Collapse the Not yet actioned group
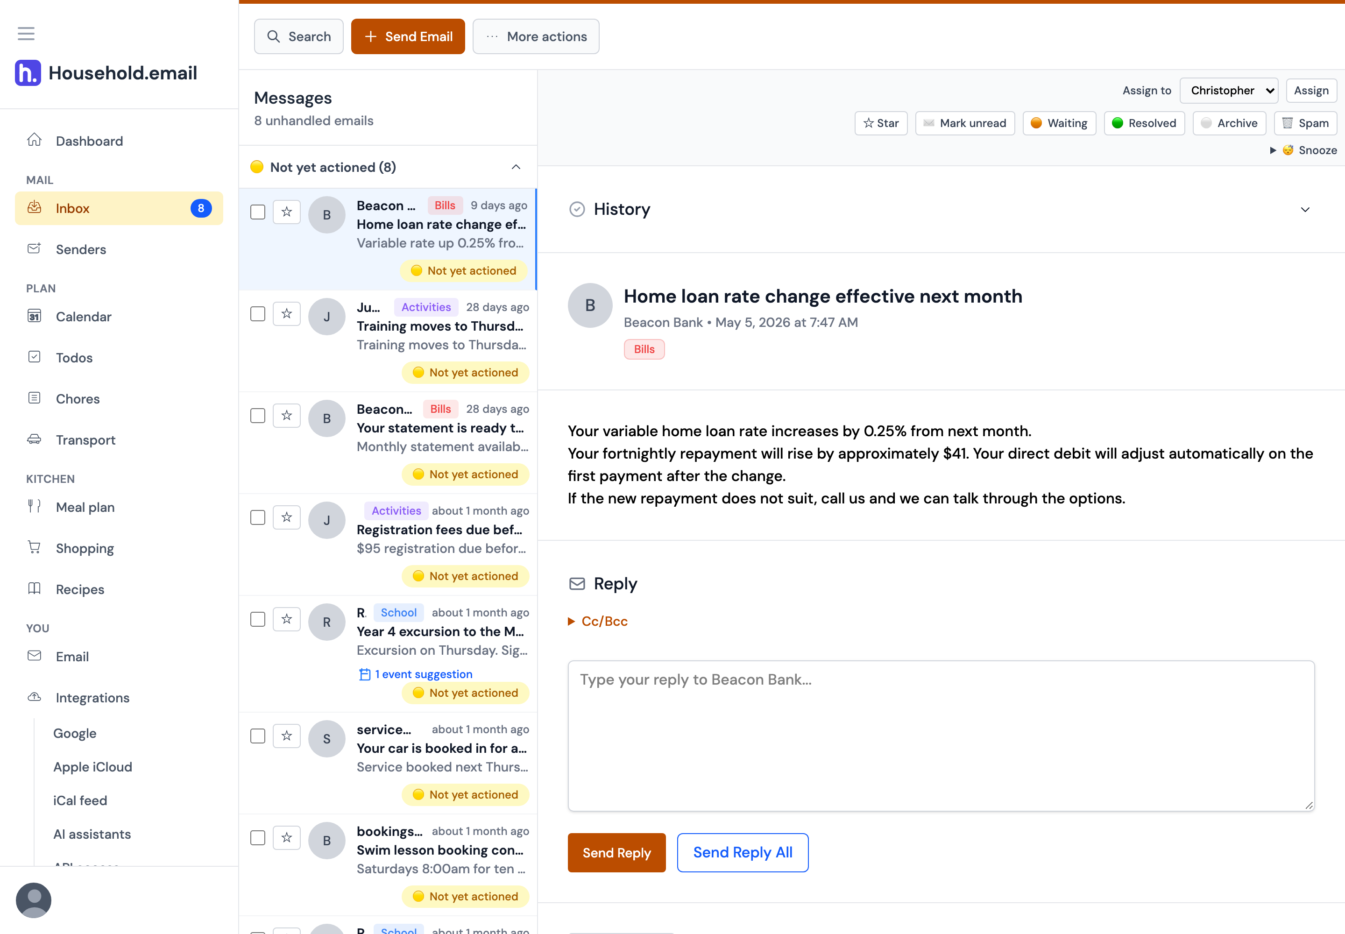Viewport: 1345px width, 934px height. 516,167
